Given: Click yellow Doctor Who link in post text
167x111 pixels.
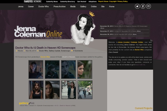Looking at the screenshot, I should [45, 57].
